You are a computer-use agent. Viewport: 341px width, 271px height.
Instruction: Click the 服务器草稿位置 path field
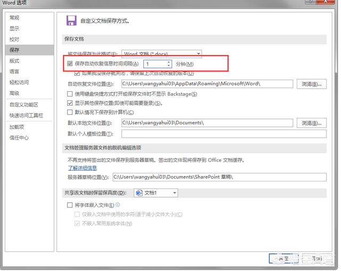coord(220,177)
